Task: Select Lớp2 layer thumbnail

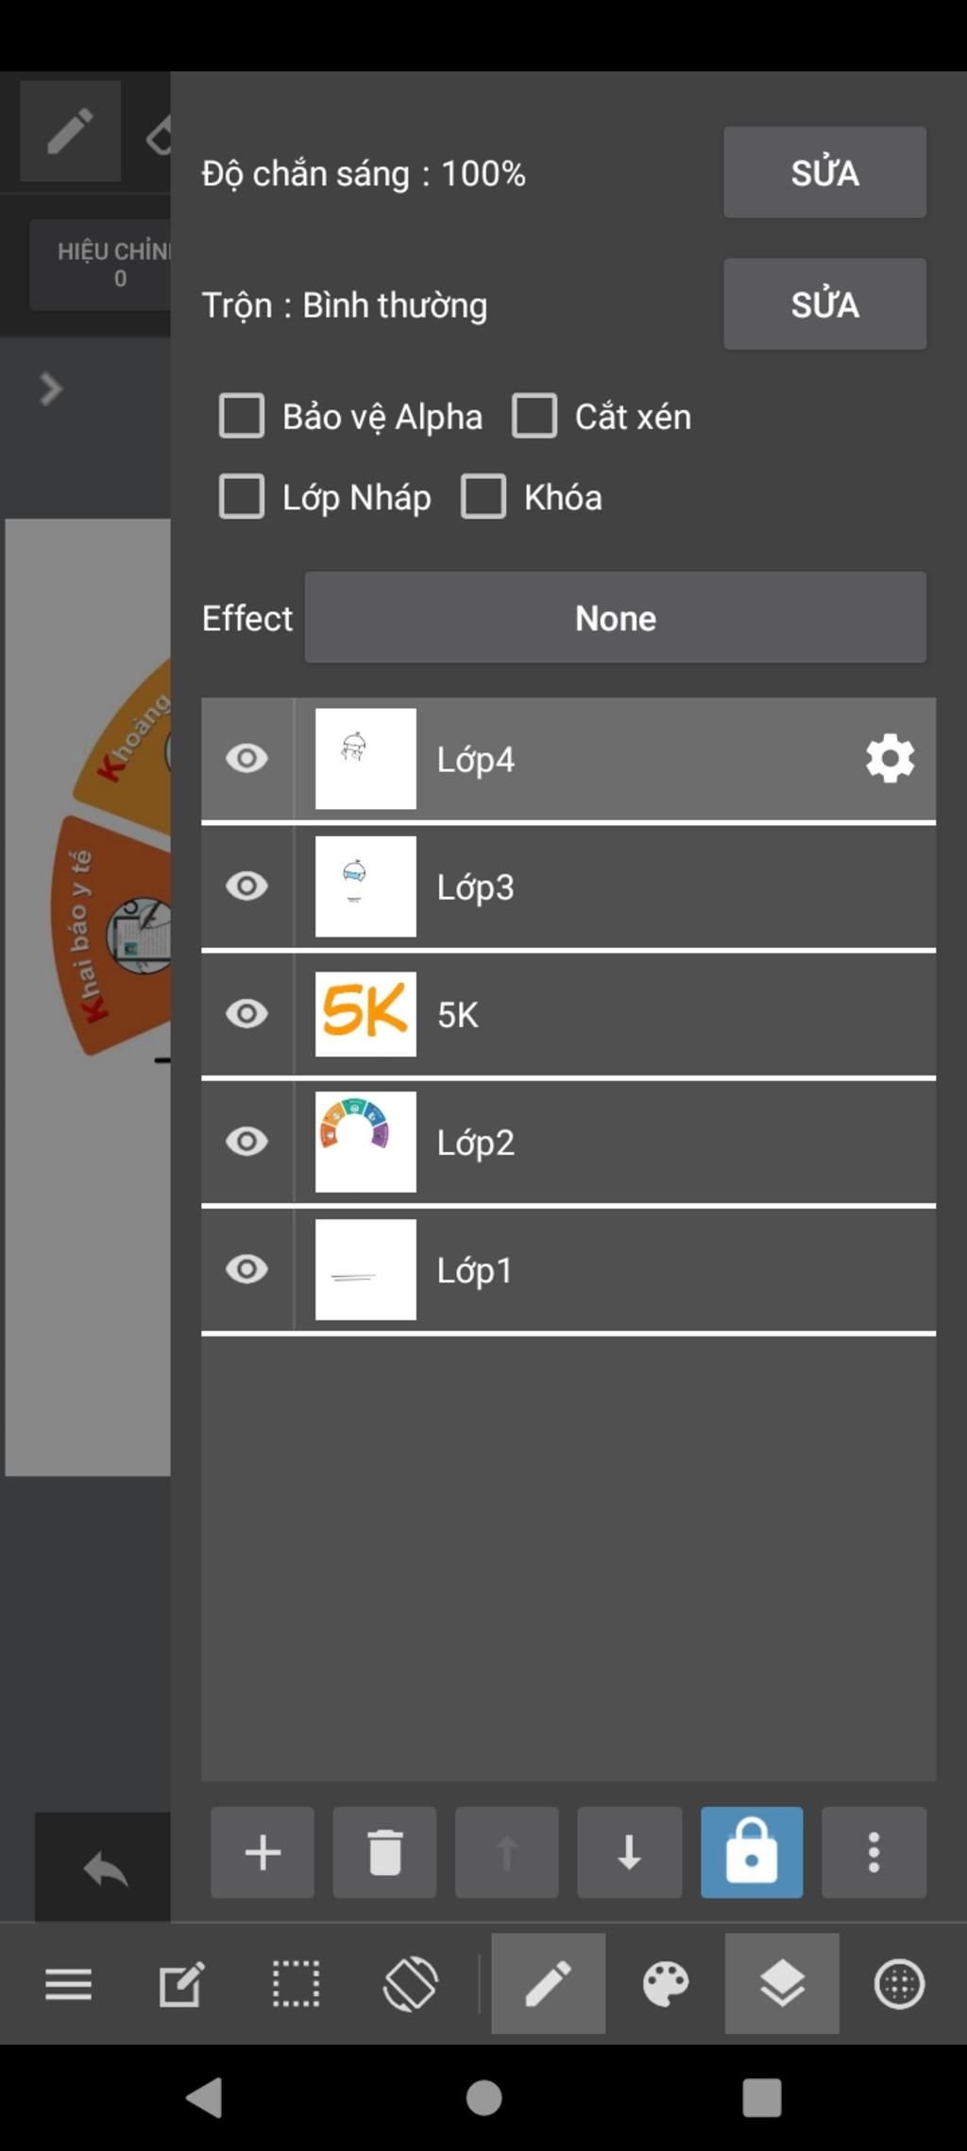Action: click(365, 1142)
